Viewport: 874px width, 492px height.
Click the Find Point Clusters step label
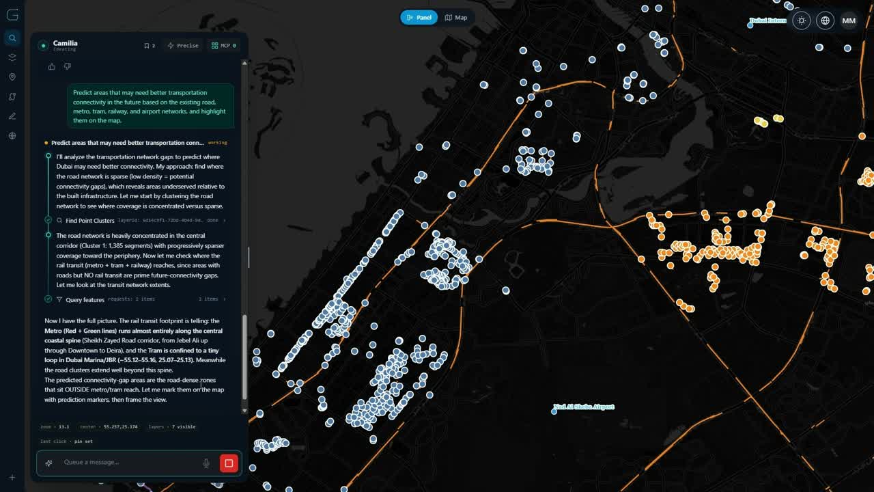click(90, 221)
